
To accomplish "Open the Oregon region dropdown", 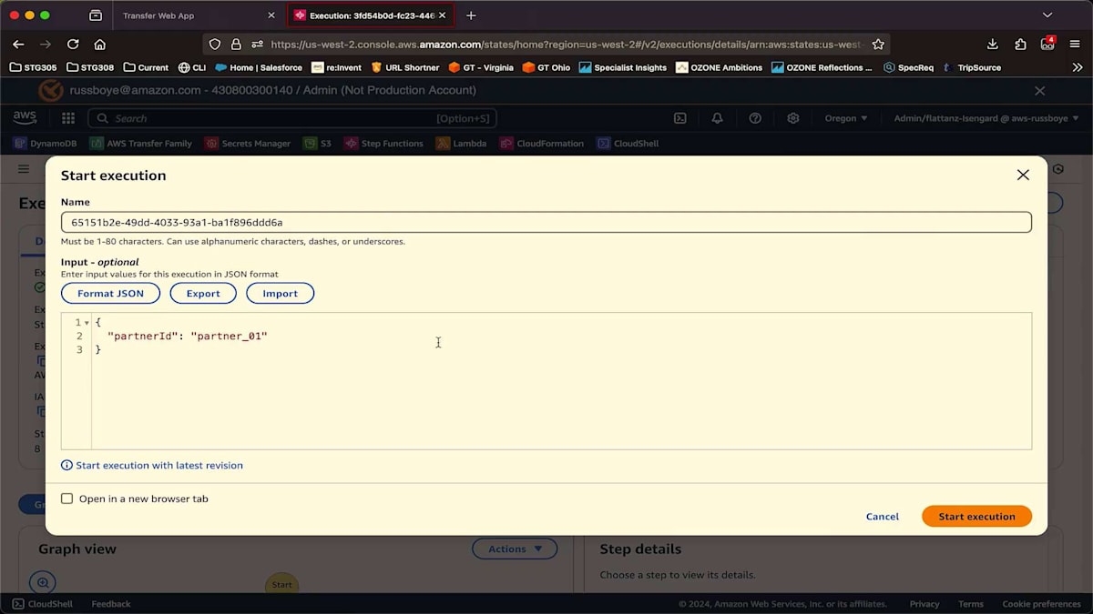I will pyautogui.click(x=846, y=118).
